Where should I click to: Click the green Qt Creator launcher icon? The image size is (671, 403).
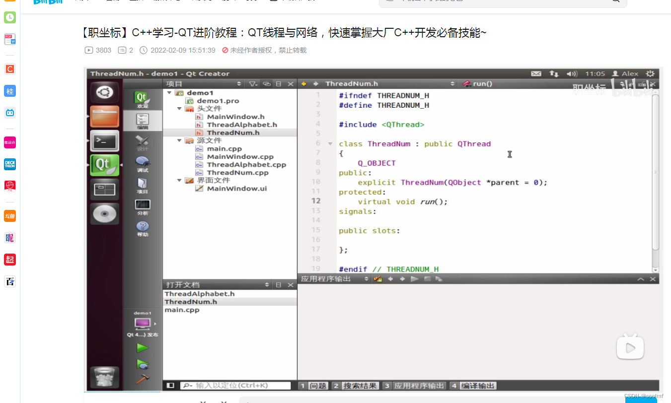pos(104,165)
